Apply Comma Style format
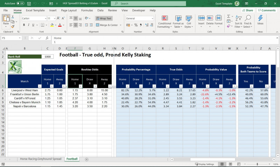 pos(141,25)
